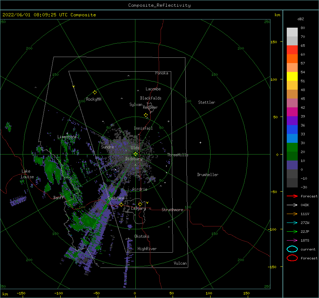Click the km label at bottom left
The width and height of the screenshot is (319, 298).
point(5,294)
